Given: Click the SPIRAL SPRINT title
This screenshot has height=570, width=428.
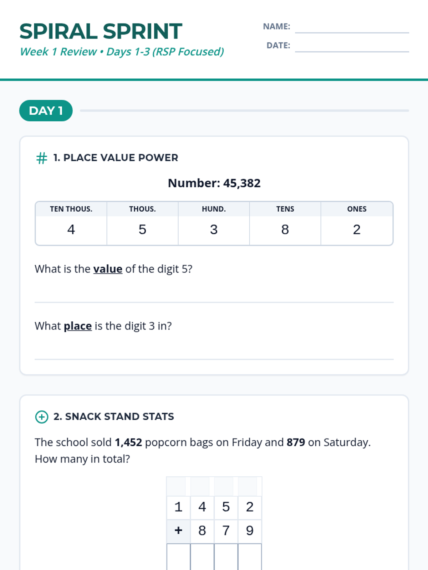Looking at the screenshot, I should click(101, 31).
